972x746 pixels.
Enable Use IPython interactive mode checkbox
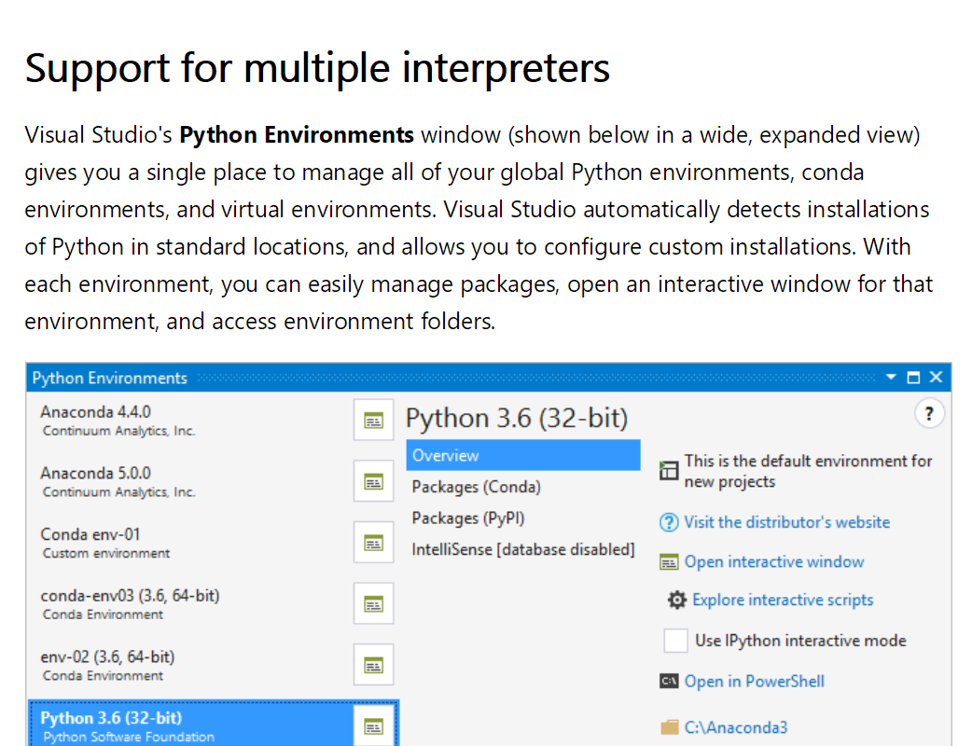click(x=675, y=641)
